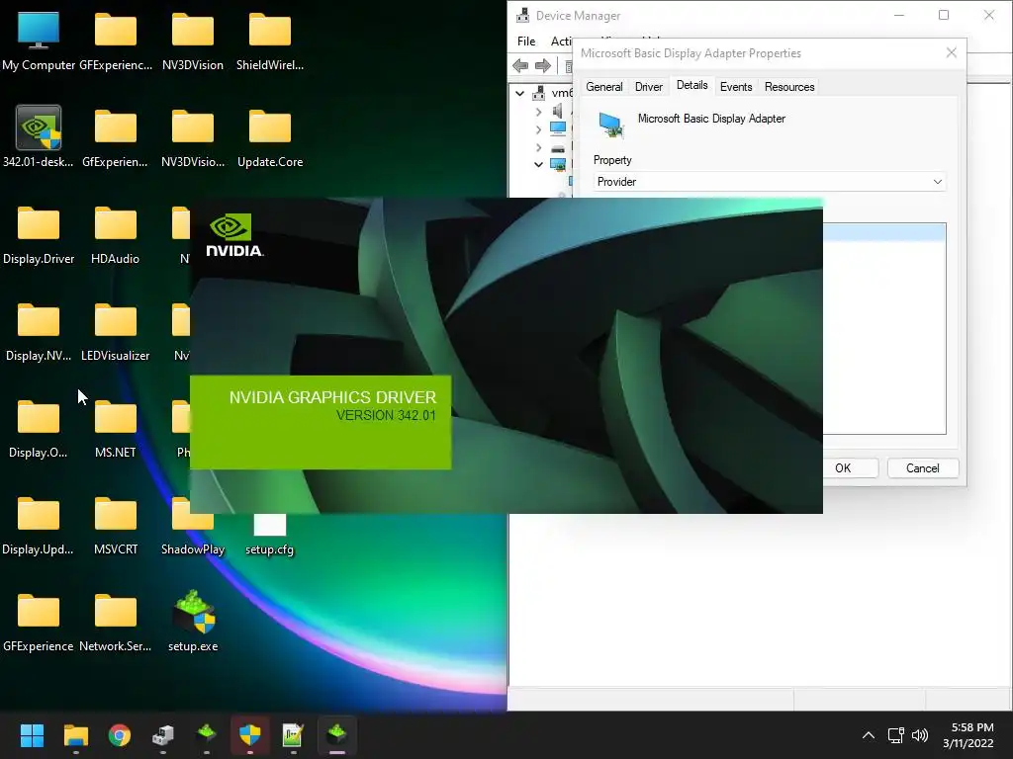Collapse the vm root node in device tree

(519, 94)
